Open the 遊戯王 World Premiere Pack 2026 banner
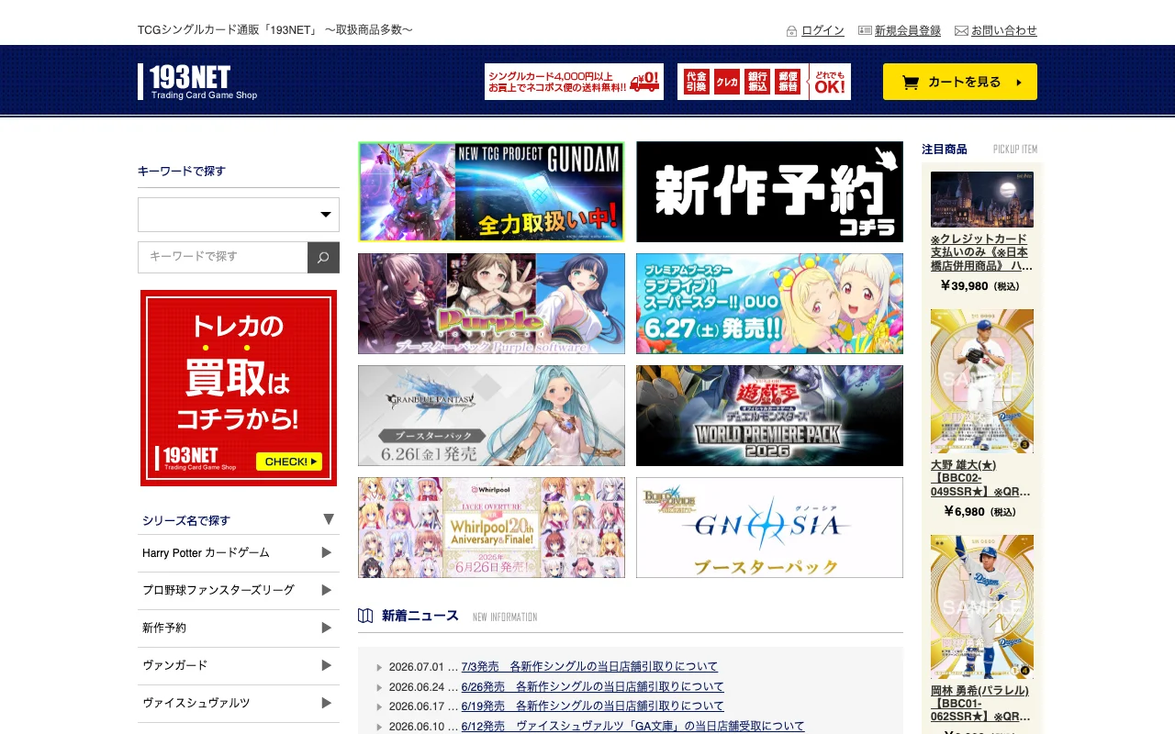1175x734 pixels. click(769, 416)
